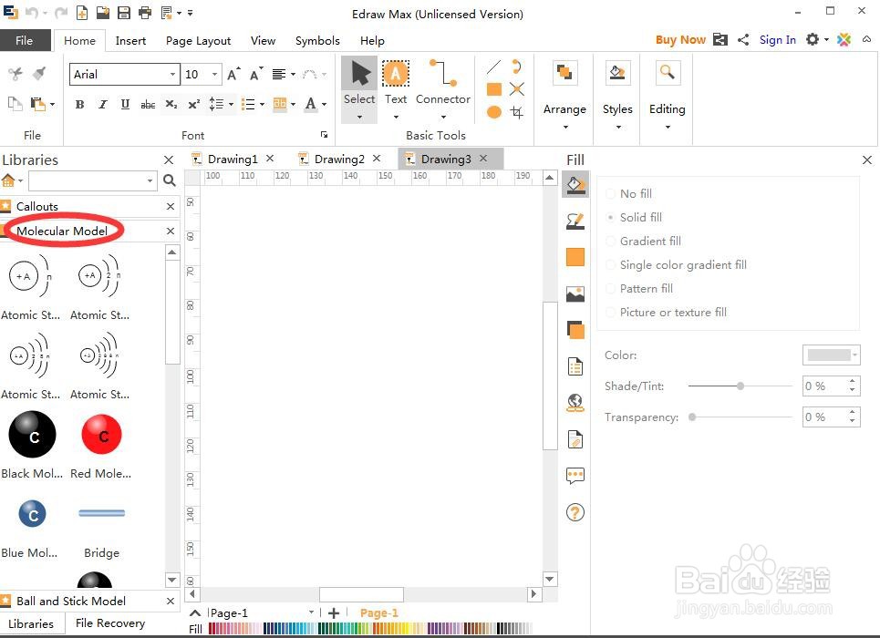Viewport: 880px width, 638px height.
Task: Open the File menu
Action: click(25, 40)
